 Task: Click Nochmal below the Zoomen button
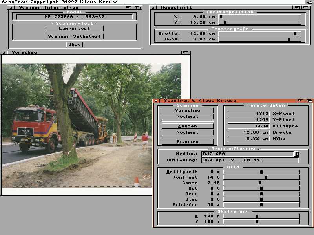coord(188,132)
